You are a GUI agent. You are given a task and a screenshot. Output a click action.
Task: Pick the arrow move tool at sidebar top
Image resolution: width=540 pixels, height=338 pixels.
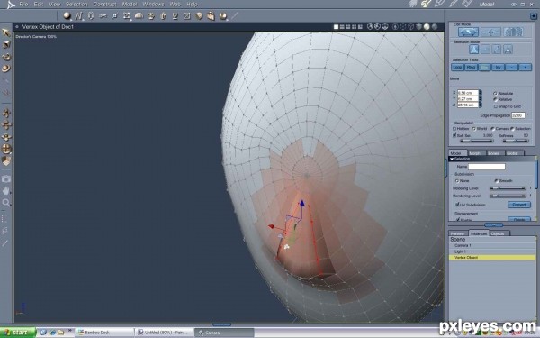[6, 32]
